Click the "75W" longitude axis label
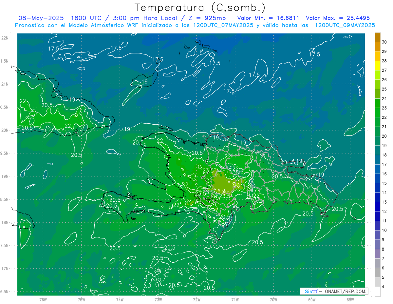The image size is (393, 304). 81,300
